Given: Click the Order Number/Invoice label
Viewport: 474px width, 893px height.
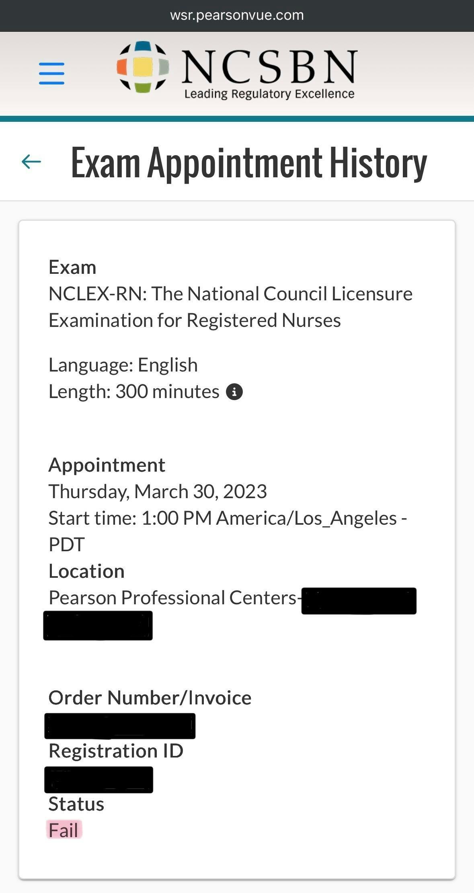Looking at the screenshot, I should click(150, 698).
